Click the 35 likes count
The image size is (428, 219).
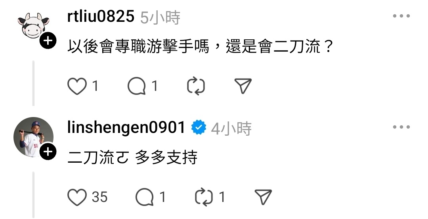(x=99, y=197)
